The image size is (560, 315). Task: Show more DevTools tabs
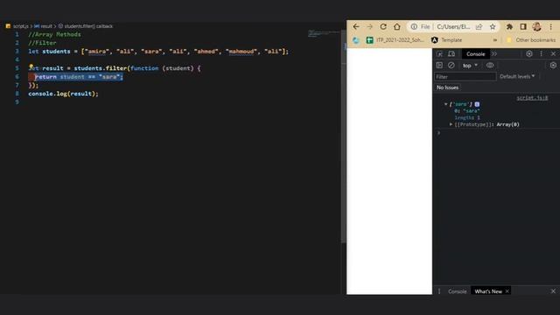coord(494,54)
